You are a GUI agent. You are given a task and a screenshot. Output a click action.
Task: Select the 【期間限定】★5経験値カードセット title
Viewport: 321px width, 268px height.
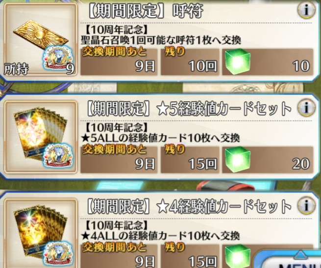(189, 108)
